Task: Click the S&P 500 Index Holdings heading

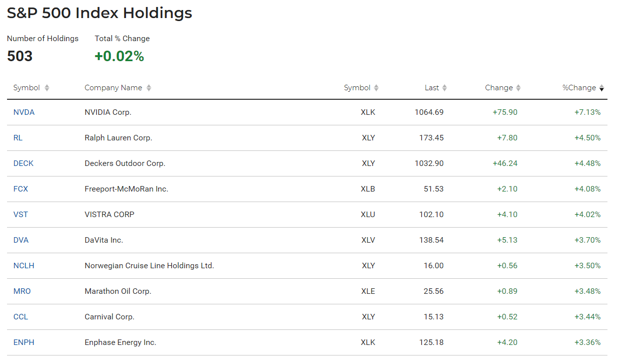Action: (99, 14)
